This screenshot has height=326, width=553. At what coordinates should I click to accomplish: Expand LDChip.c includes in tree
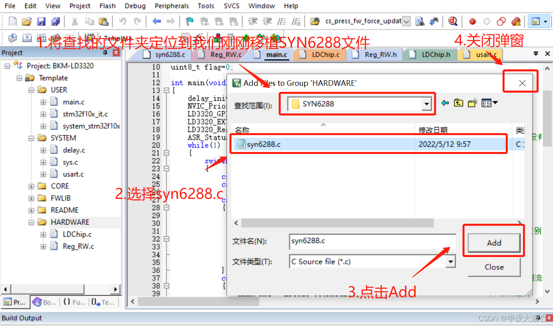[43, 234]
